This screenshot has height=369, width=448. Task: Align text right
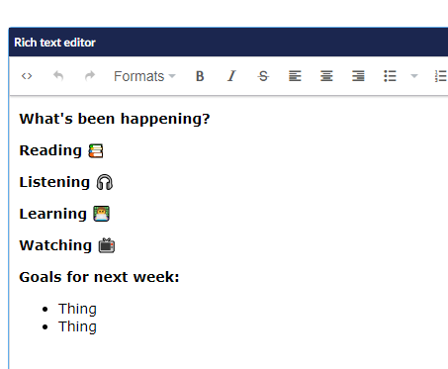(358, 76)
